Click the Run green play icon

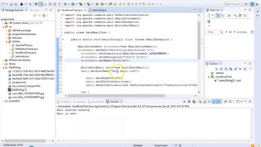coord(73,4)
